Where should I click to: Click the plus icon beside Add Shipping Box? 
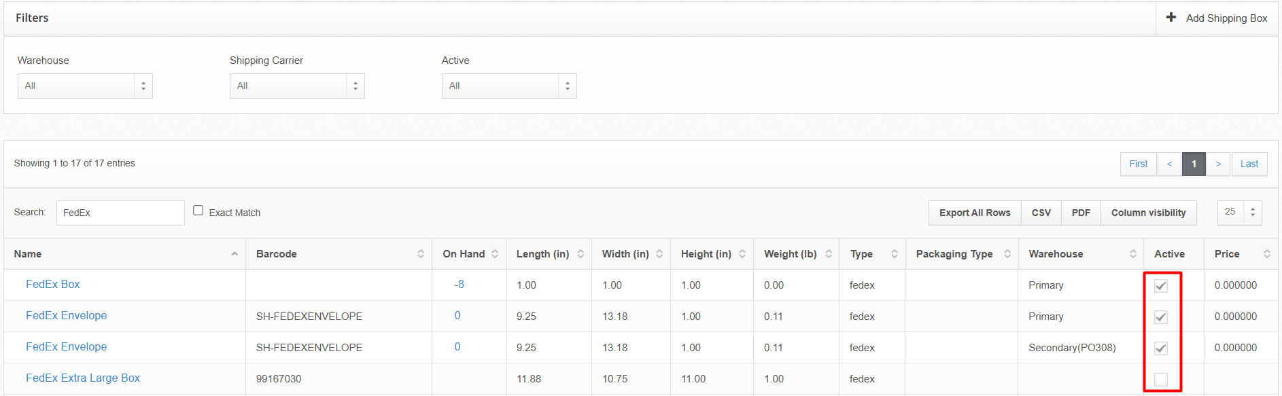[x=1171, y=18]
